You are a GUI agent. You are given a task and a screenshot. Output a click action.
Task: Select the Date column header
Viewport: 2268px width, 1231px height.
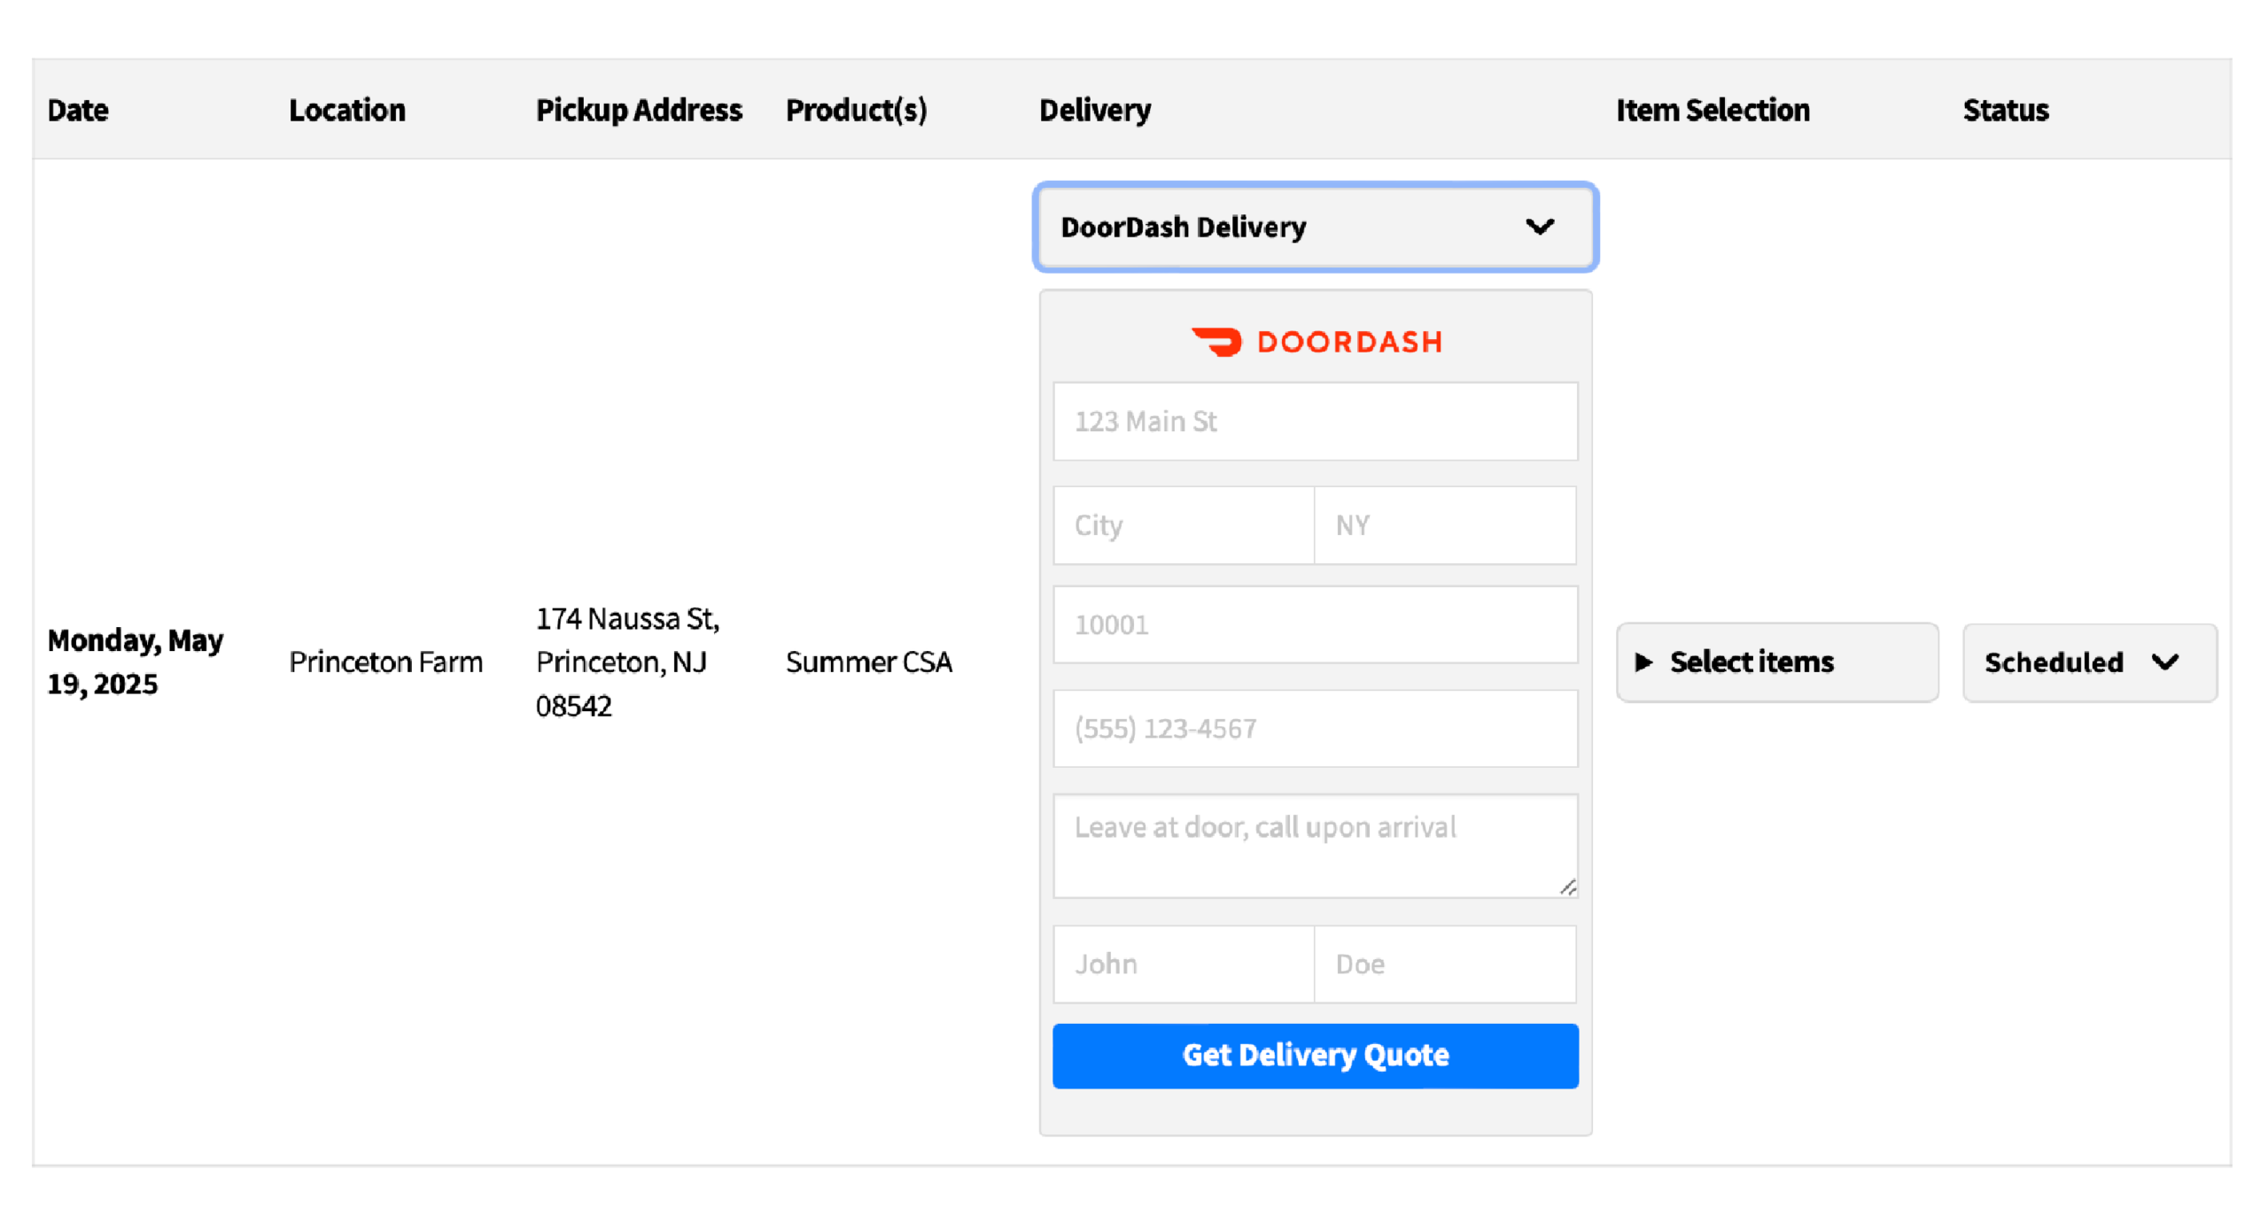point(78,110)
